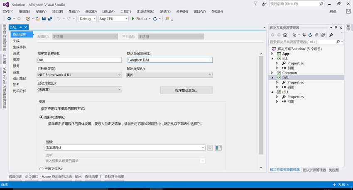
Task: Open properties wrench in Solution Explorer
Action: [x=331, y=35]
